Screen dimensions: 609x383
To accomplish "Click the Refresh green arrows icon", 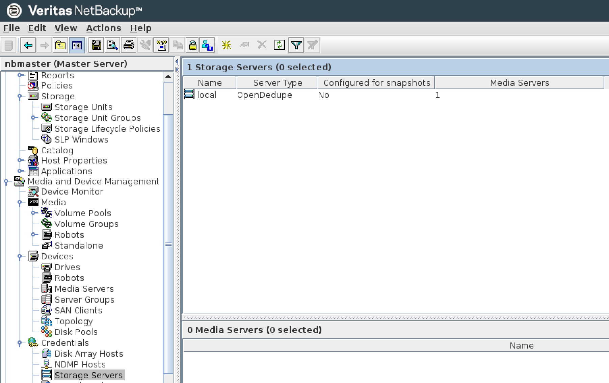I will tap(280, 45).
